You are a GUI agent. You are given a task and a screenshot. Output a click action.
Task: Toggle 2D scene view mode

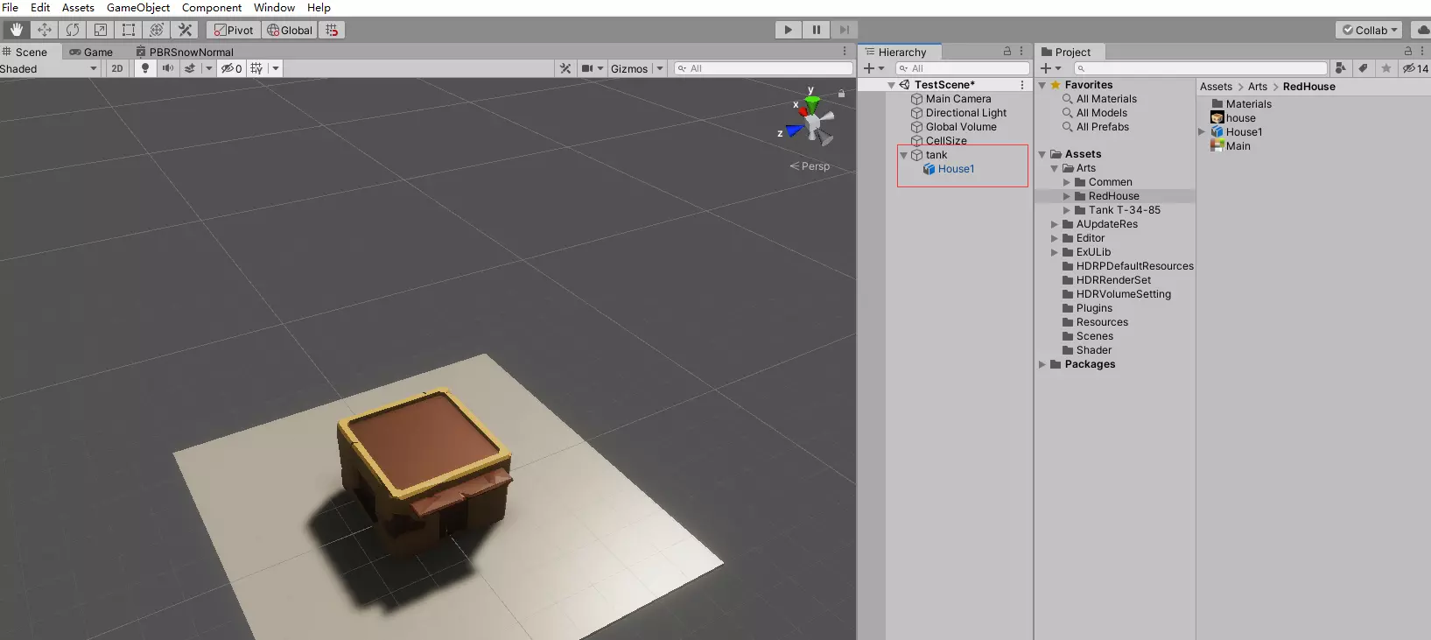pyautogui.click(x=117, y=68)
